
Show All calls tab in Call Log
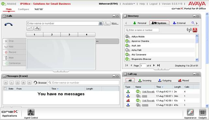pos(130,81)
